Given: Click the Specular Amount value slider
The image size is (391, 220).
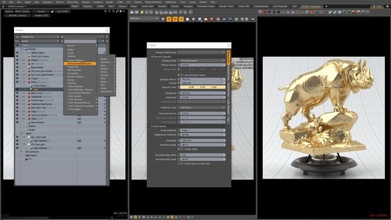Looking at the screenshot, I should 203,79.
